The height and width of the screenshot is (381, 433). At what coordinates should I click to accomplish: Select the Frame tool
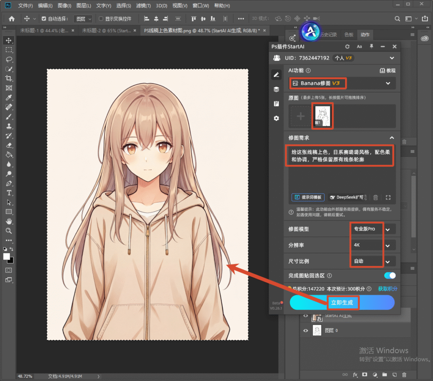tap(9, 88)
